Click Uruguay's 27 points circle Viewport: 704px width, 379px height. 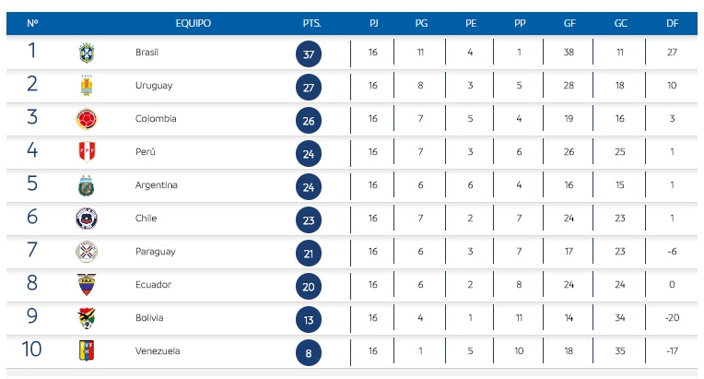tap(311, 88)
